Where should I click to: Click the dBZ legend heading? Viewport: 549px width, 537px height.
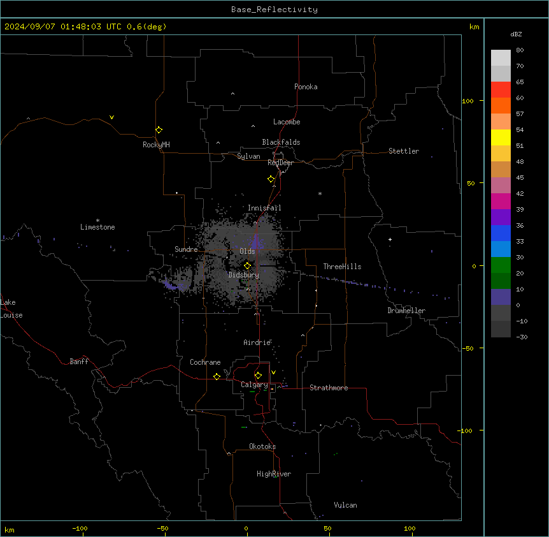click(x=516, y=34)
